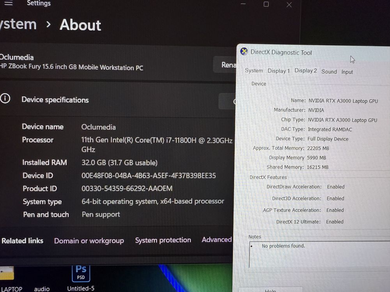Click the 'No problems found.' note
This screenshot has height=292, width=390.
[x=283, y=246]
